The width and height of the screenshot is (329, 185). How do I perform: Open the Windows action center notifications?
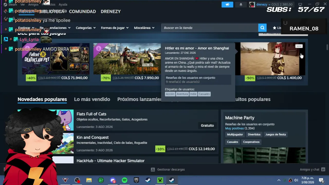point(321,180)
